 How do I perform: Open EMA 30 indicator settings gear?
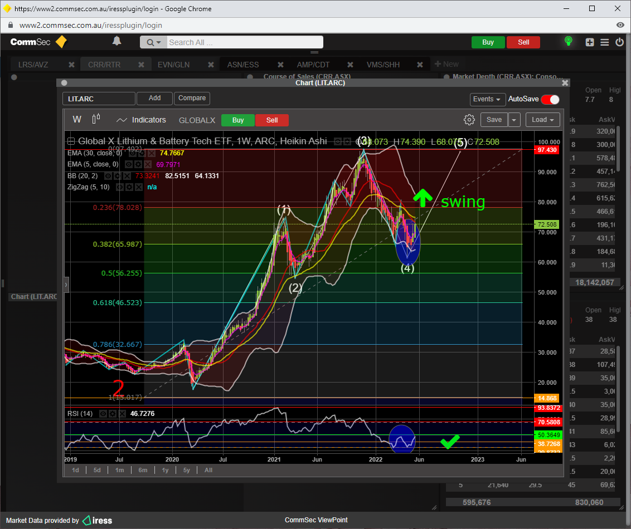pyautogui.click(x=142, y=153)
